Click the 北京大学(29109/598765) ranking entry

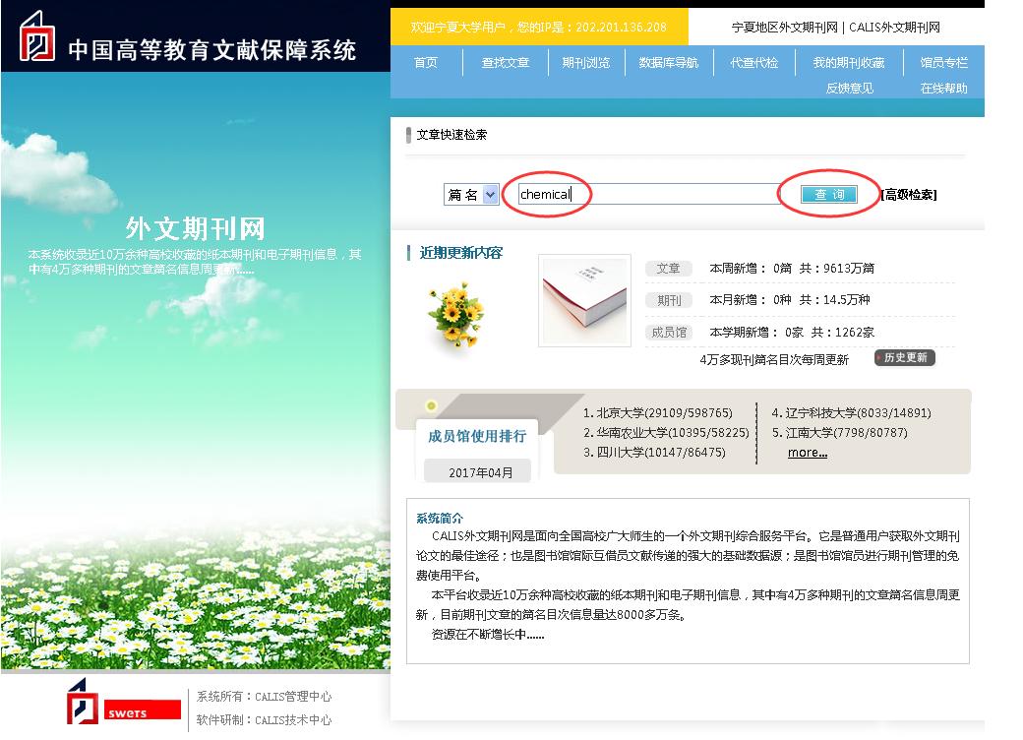(x=658, y=413)
